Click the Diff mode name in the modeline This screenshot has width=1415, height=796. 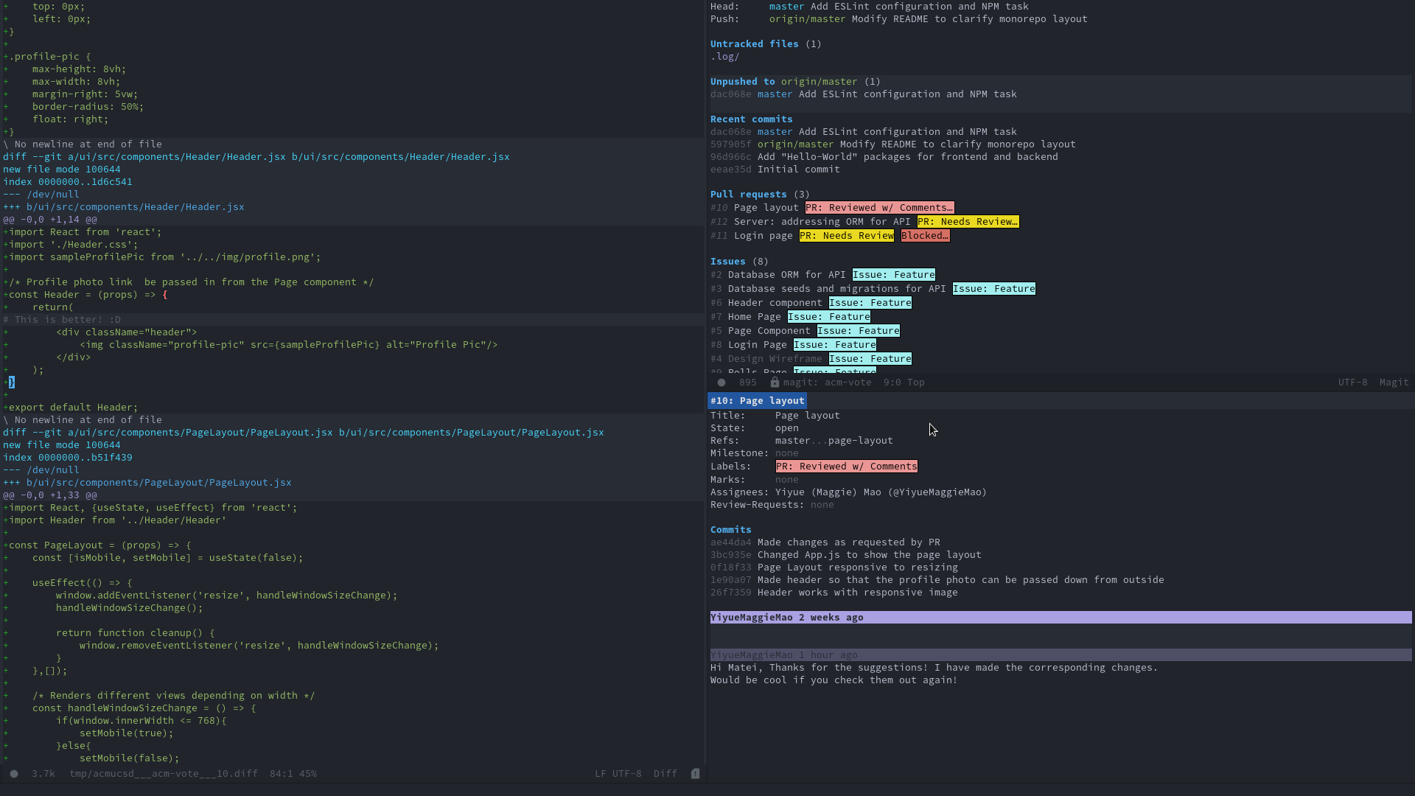pos(665,773)
